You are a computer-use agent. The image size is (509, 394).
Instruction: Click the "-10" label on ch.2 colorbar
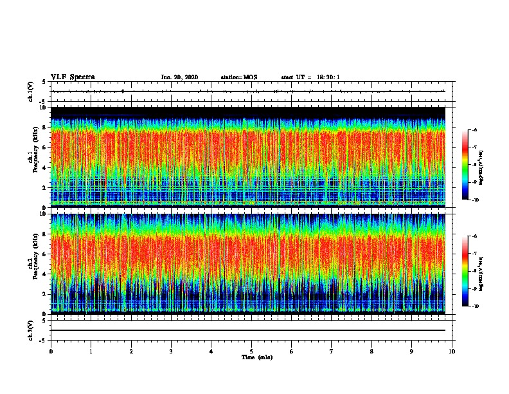point(475,306)
